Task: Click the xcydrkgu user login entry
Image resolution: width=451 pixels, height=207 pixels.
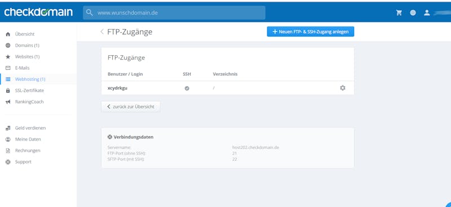Action: tap(117, 88)
